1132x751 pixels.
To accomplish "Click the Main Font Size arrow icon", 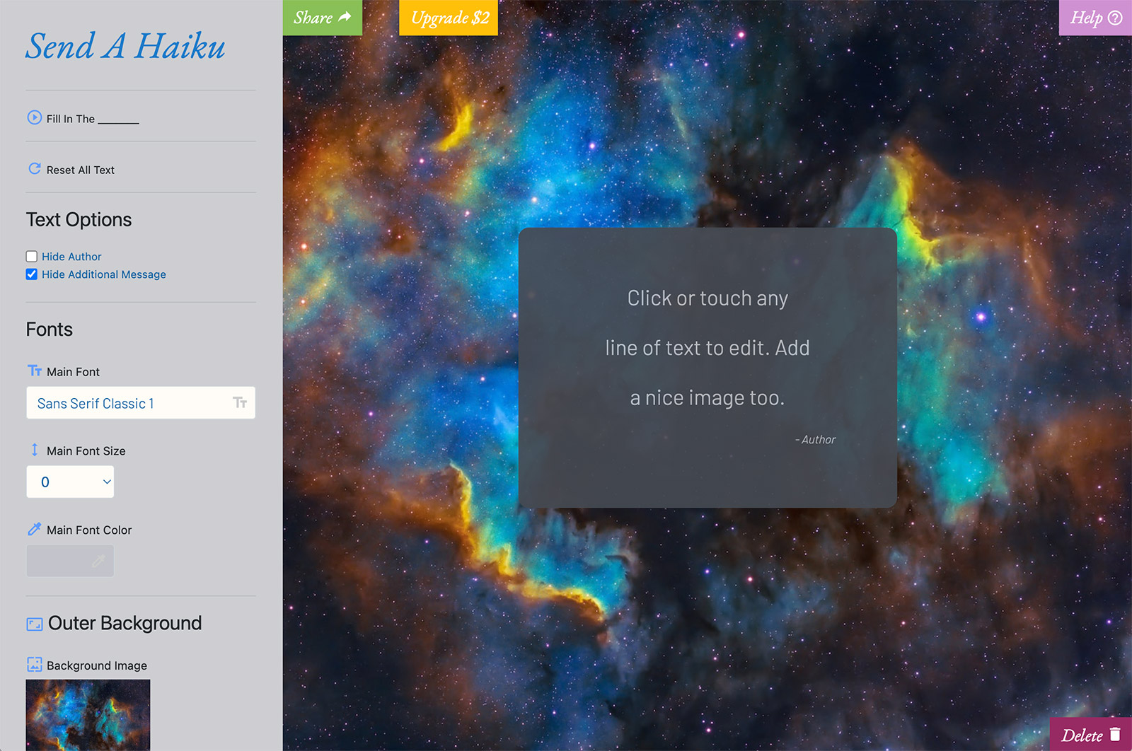I will pos(34,450).
